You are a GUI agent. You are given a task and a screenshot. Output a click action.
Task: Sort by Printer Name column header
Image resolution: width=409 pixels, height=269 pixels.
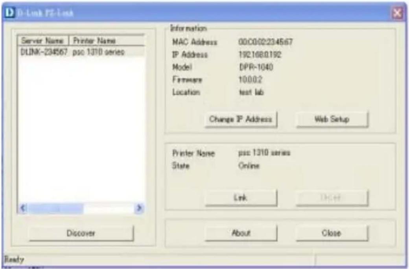[107, 41]
